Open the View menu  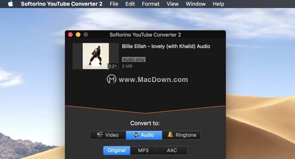pyautogui.click(x=172, y=4)
